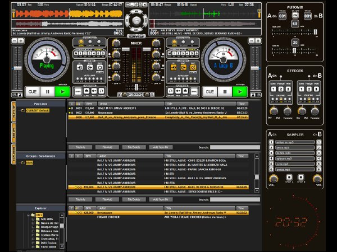Click playlist File Add button

pos(107,147)
